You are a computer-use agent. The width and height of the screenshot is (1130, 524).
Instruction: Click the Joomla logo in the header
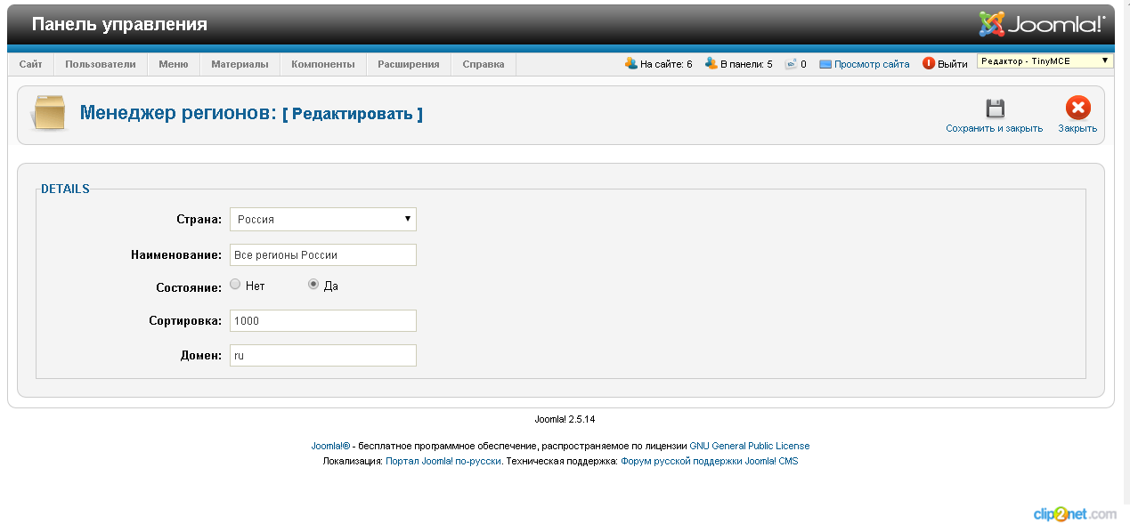click(x=1042, y=24)
